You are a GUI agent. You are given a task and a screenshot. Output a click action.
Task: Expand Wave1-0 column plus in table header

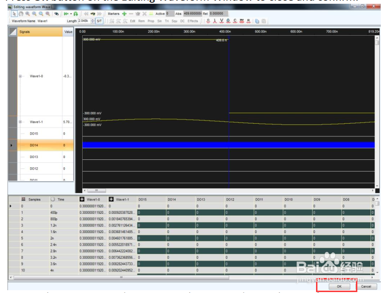[x=82, y=199]
